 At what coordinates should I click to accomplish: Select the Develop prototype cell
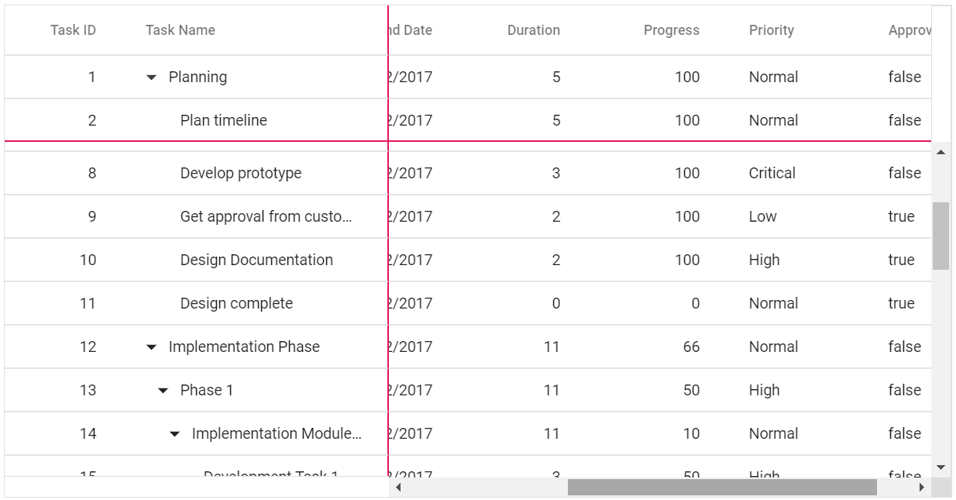pos(241,174)
